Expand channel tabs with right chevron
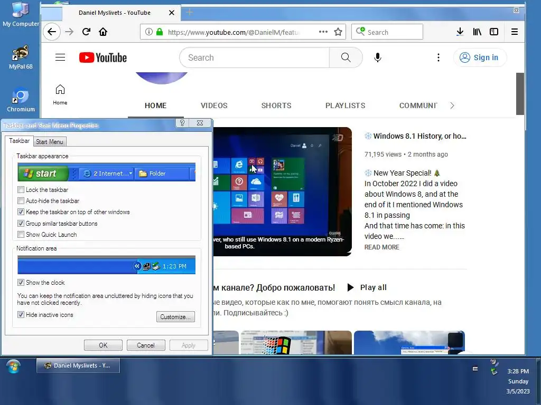Image resolution: width=541 pixels, height=405 pixels. click(x=452, y=105)
